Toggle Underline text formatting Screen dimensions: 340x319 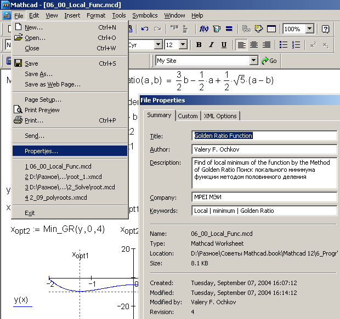click(x=224, y=45)
